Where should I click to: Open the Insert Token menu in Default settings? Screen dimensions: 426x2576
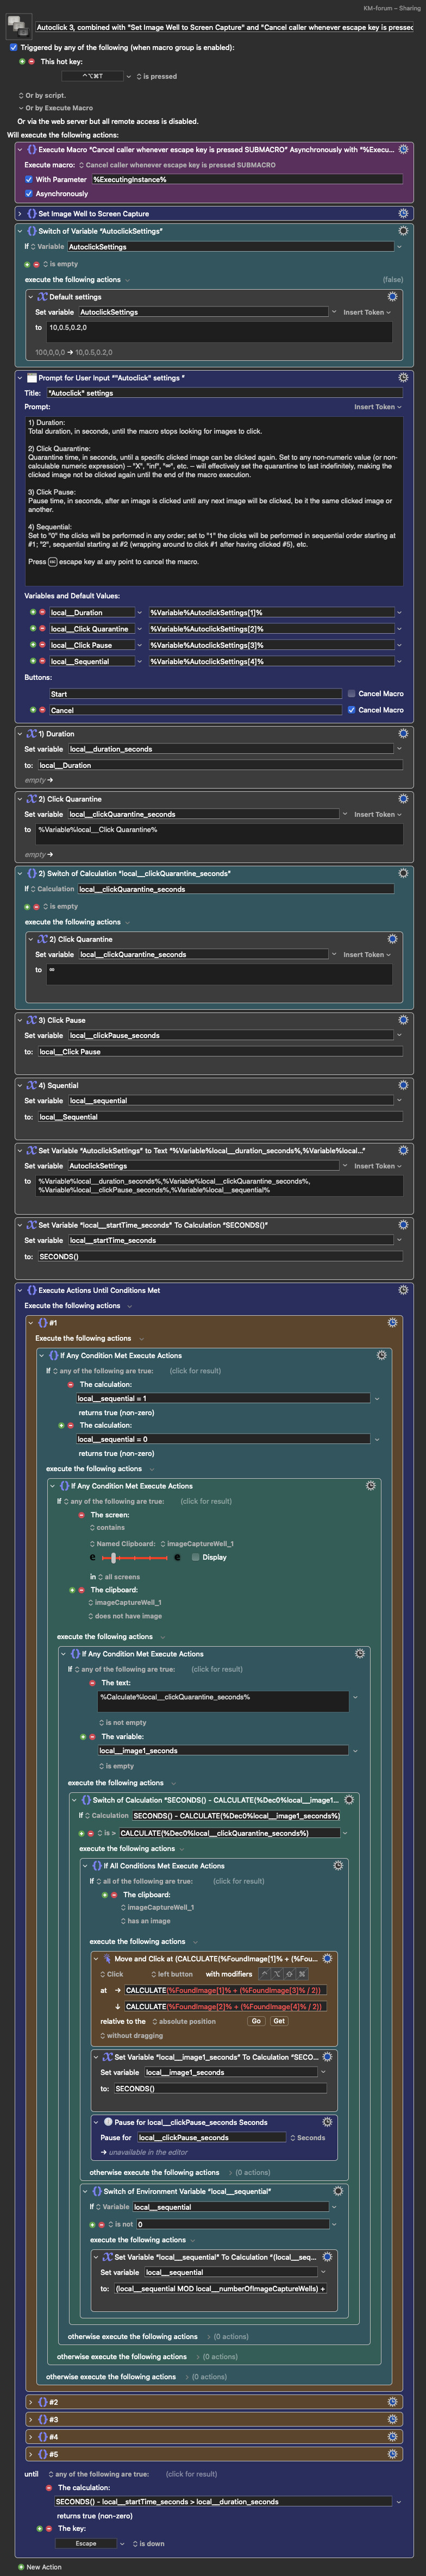pos(366,312)
